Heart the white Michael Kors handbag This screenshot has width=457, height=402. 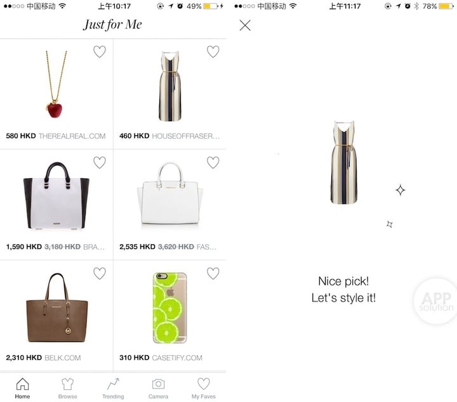pos(213,162)
